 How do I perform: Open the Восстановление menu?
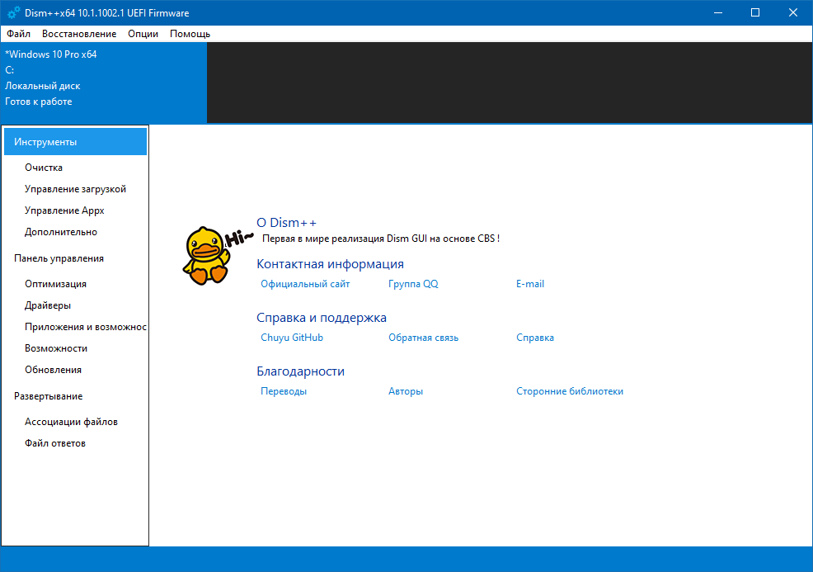tap(79, 34)
